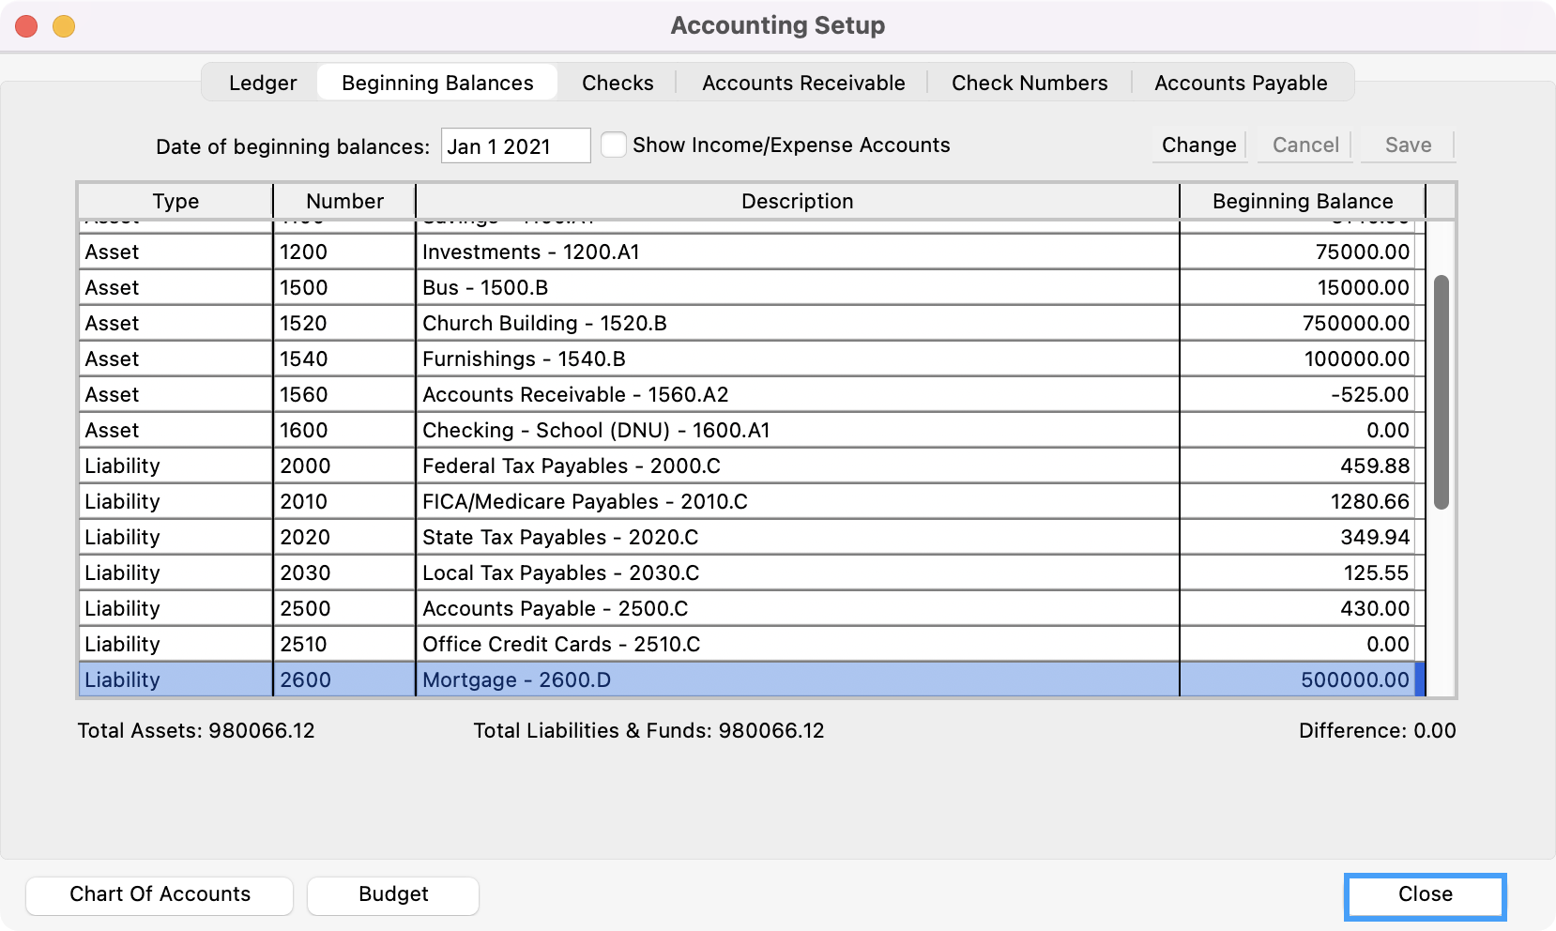Image resolution: width=1556 pixels, height=931 pixels.
Task: Click the Description column header
Action: pos(797,202)
